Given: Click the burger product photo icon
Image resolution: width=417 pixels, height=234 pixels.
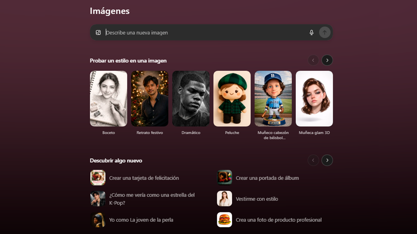Looking at the screenshot, I should [x=224, y=220].
